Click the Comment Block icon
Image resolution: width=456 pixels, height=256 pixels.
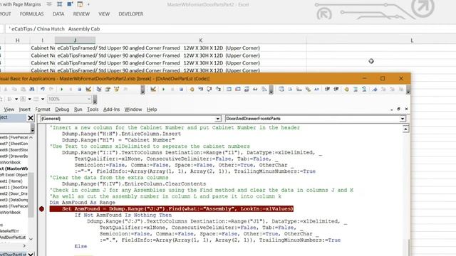(356, 89)
